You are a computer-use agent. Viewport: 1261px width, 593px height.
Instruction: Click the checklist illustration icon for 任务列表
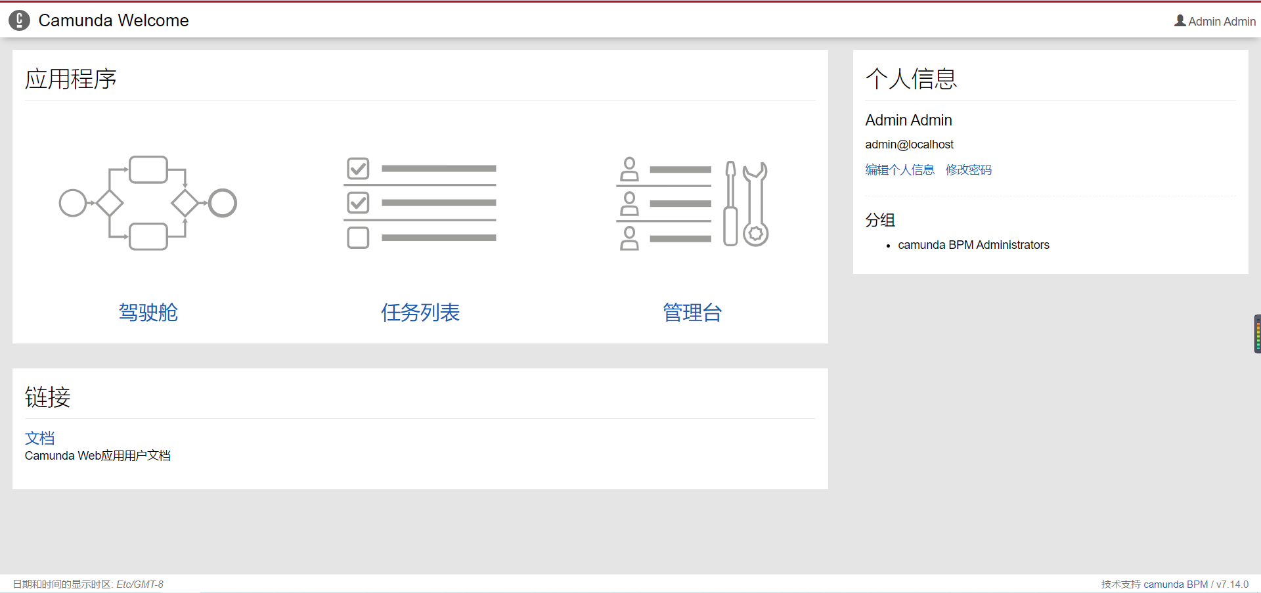420,204
